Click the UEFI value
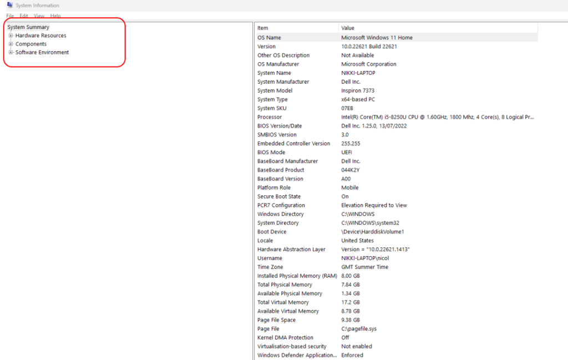The height and width of the screenshot is (360, 568). coord(346,152)
